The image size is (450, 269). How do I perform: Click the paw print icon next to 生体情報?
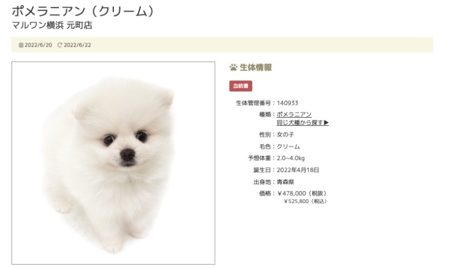pos(233,68)
